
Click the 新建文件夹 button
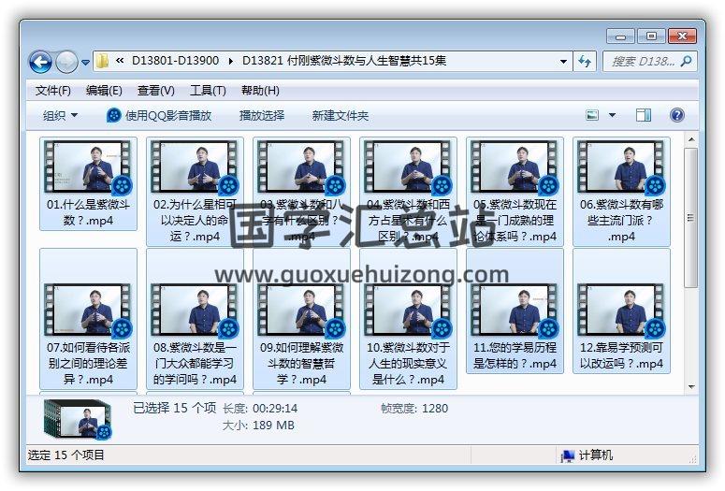341,115
